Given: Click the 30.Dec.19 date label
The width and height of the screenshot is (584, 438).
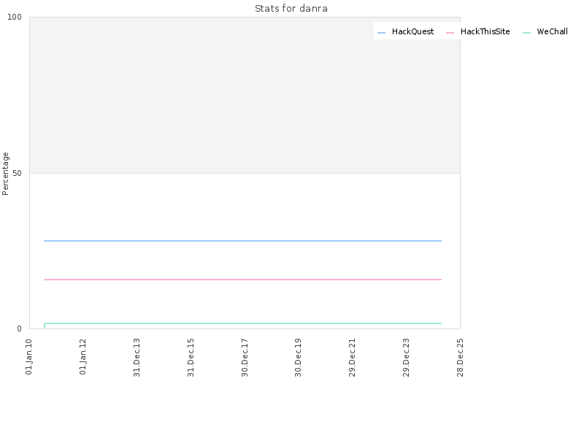Looking at the screenshot, I should coord(298,358).
